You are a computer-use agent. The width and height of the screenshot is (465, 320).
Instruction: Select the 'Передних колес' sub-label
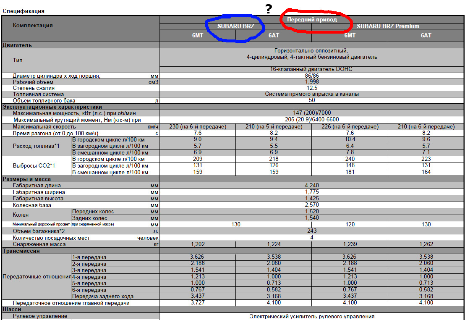(93, 212)
